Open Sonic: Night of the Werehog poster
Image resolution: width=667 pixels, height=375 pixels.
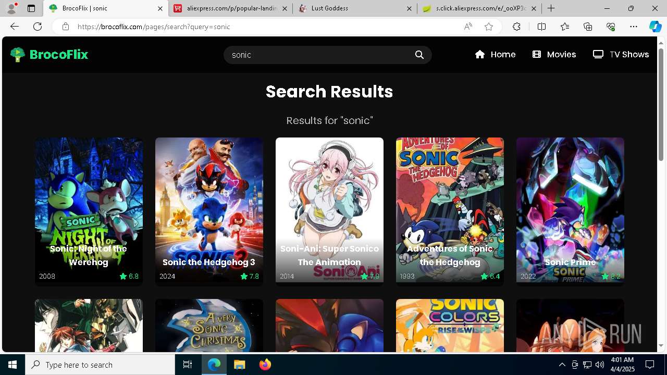[89, 211]
